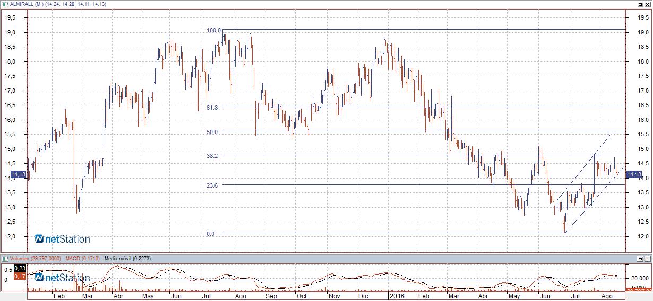Viewport: 653px width, 301px height.
Task: Click the Sep marker on time axis
Action: click(x=271, y=297)
